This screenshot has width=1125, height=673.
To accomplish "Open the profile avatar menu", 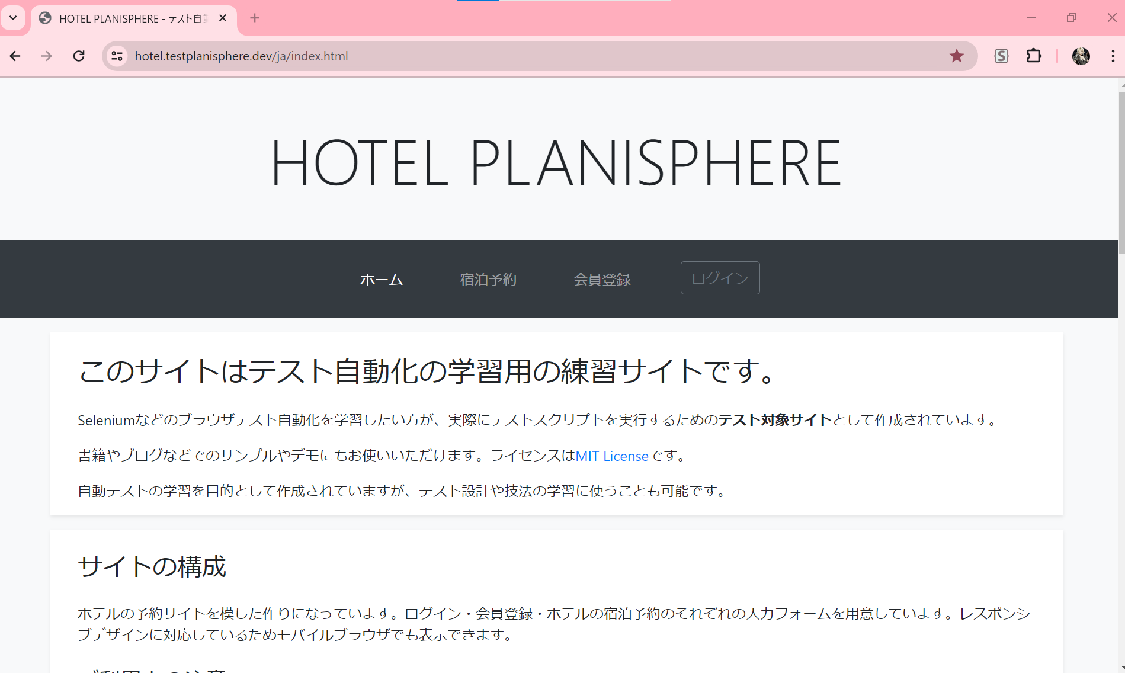I will (1081, 56).
